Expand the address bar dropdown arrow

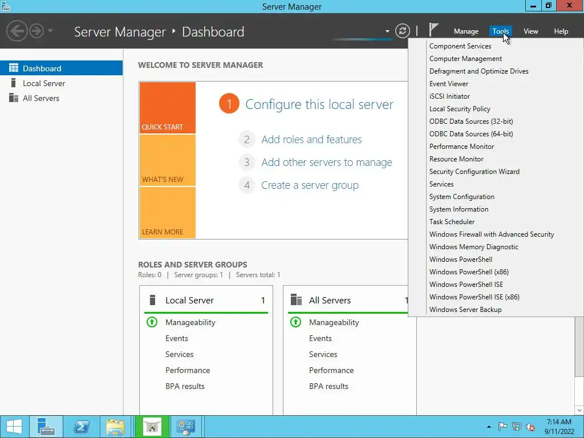[387, 31]
